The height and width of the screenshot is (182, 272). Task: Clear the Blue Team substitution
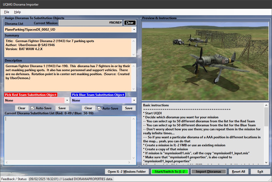88,108
